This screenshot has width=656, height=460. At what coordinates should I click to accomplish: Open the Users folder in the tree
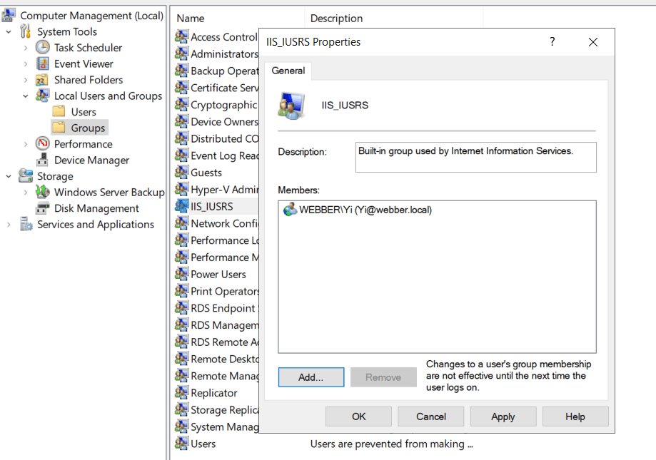pyautogui.click(x=83, y=112)
